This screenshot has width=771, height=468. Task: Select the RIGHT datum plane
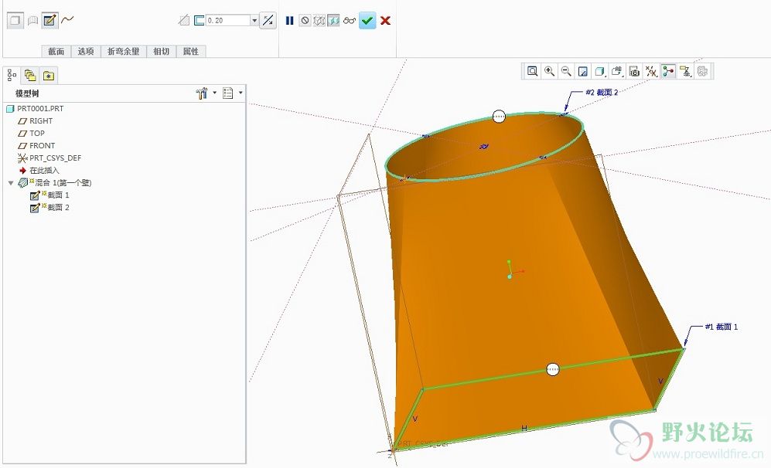point(35,120)
